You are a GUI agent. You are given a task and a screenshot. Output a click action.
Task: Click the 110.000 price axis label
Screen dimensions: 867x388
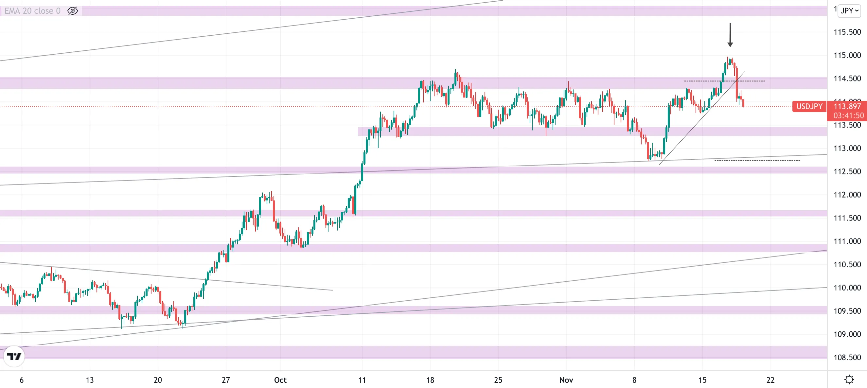coord(847,288)
